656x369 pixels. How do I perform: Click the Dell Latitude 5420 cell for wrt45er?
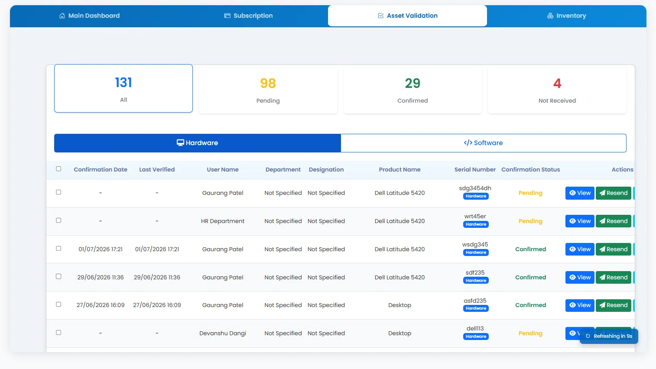point(400,221)
